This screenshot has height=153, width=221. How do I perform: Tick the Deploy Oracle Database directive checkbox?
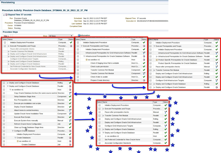point(4,107)
